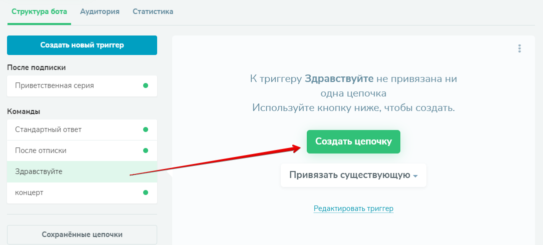The image size is (543, 245).
Task: Click green status dot for Приветственная серия
Action: pos(146,85)
